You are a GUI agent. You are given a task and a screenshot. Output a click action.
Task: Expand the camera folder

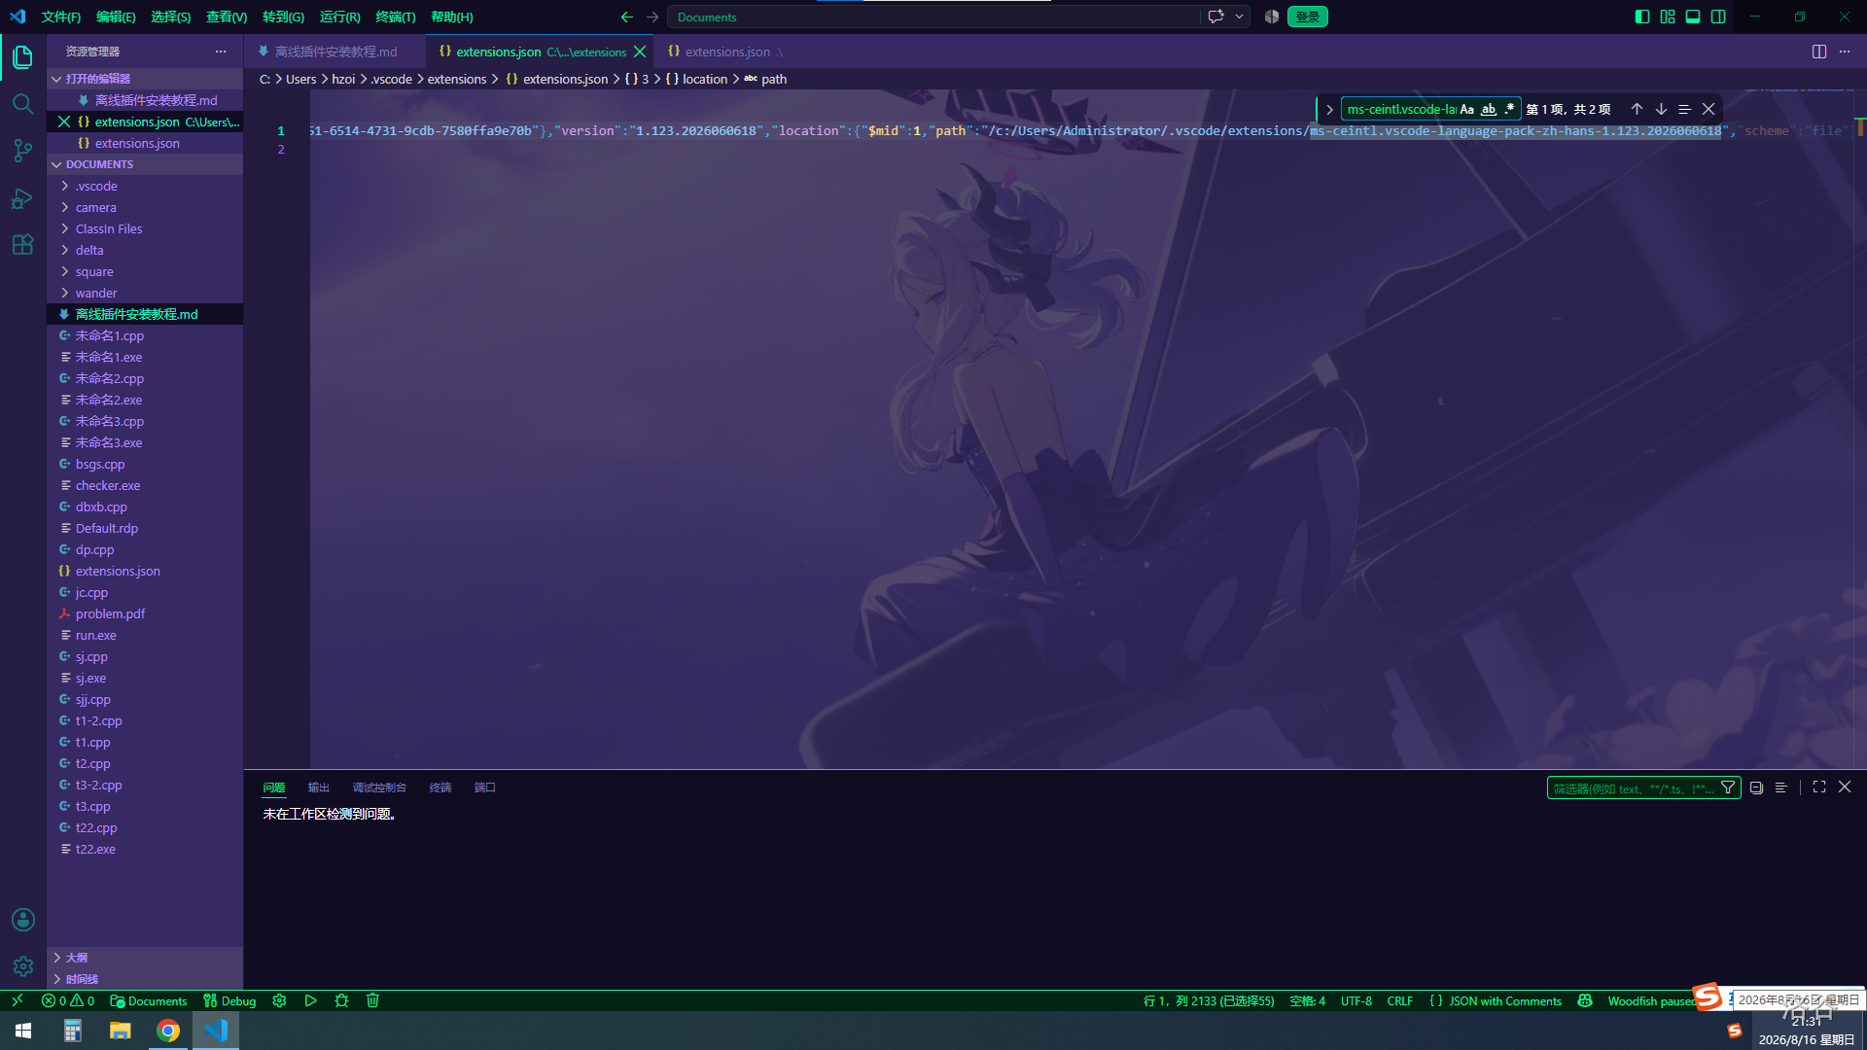[145, 207]
